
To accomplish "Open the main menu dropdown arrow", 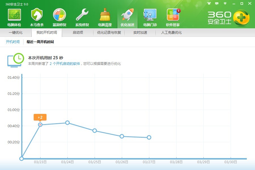I will click(225, 3).
